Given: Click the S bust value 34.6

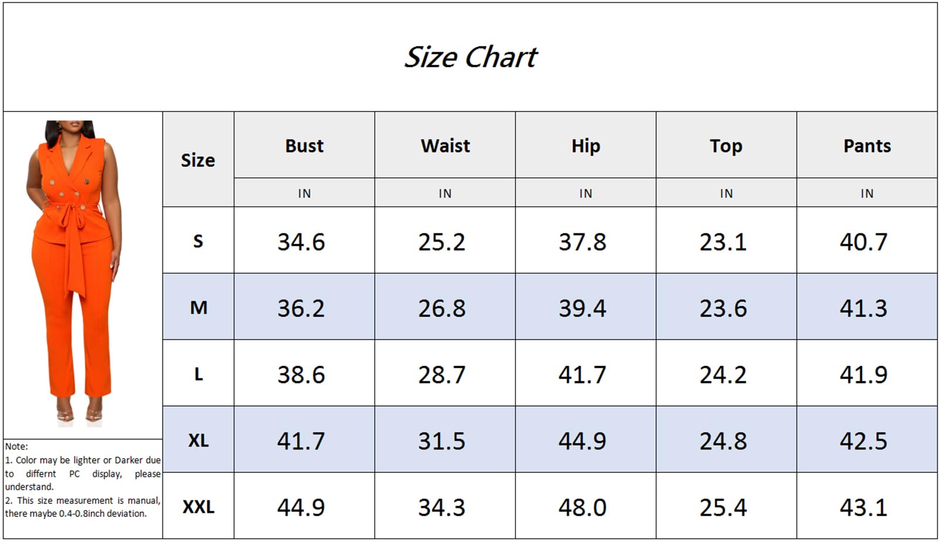Looking at the screenshot, I should pos(301,242).
